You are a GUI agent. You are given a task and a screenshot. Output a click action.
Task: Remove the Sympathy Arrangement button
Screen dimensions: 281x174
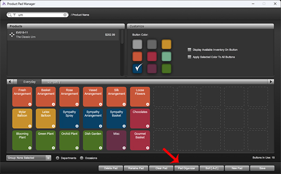tap(100, 126)
